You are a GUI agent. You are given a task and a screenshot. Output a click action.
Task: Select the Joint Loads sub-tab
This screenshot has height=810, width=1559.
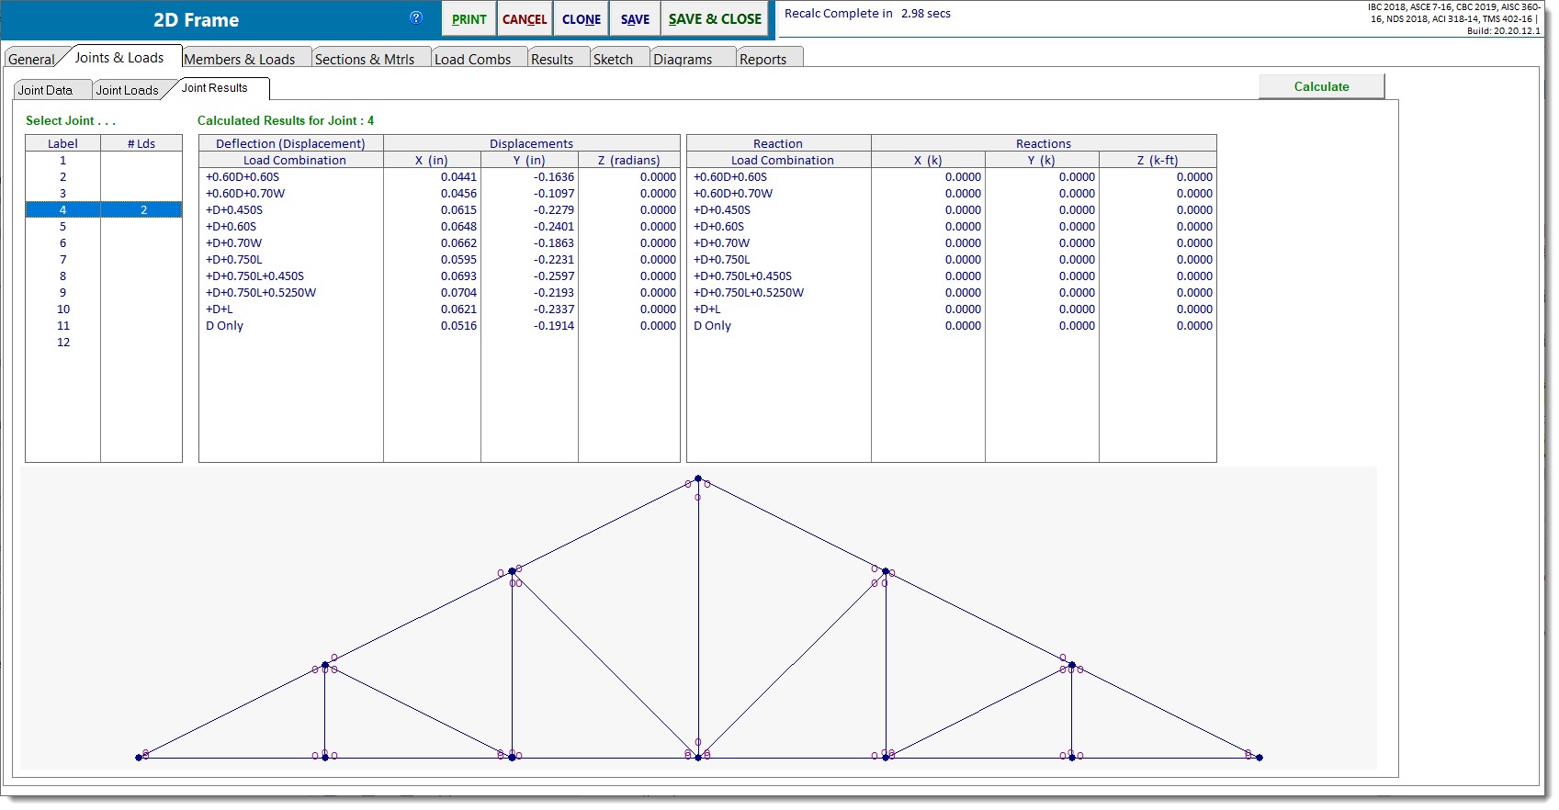(127, 90)
